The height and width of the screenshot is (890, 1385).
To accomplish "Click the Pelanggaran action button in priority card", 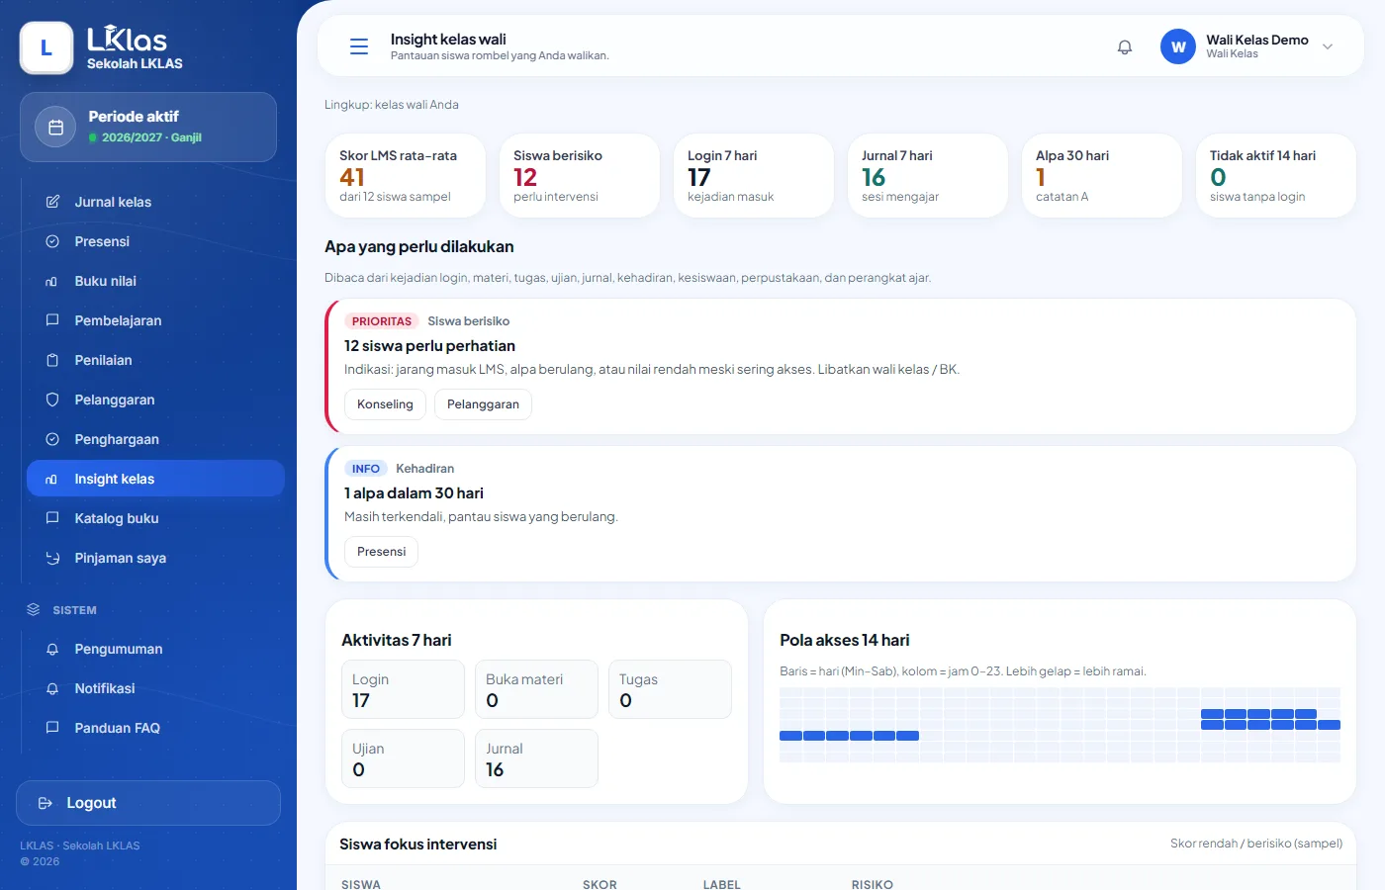I will click(483, 404).
